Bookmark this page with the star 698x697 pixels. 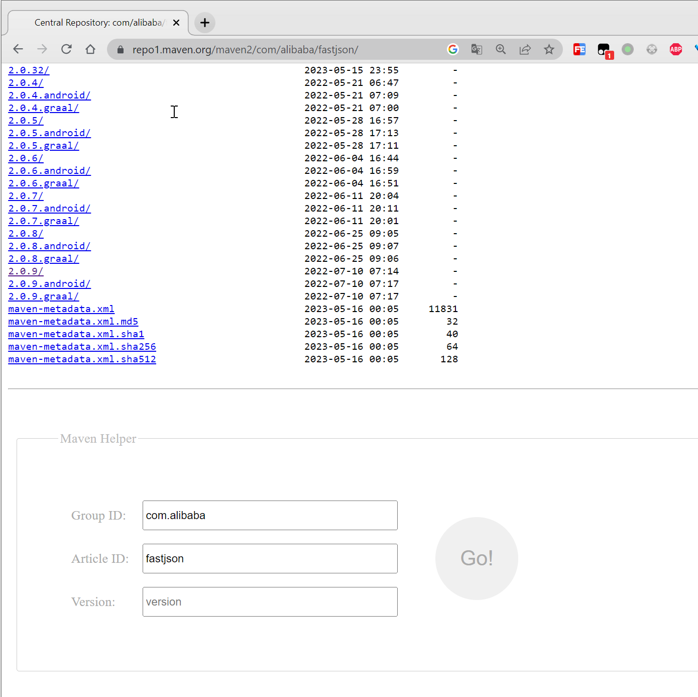click(x=549, y=49)
